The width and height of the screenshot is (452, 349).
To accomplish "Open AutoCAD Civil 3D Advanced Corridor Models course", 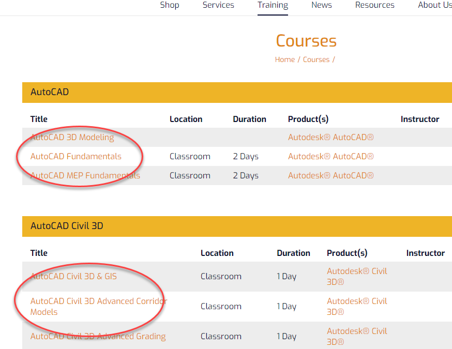I will [x=99, y=307].
